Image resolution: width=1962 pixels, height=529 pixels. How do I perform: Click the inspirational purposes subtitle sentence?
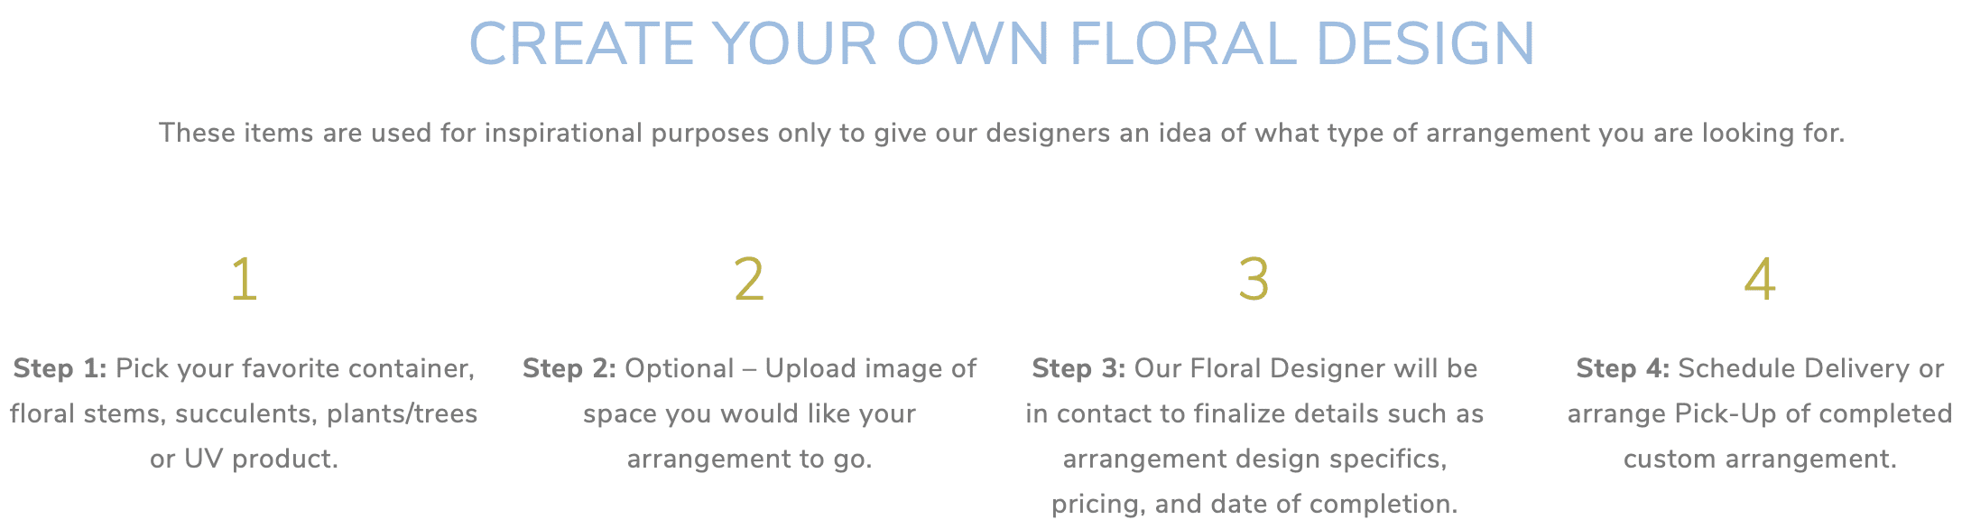point(1002,134)
